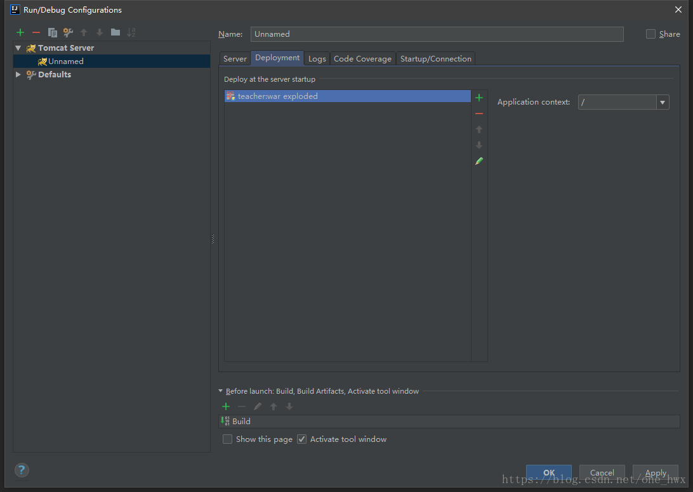Click the Application context text field
Viewport: 693px width, 492px height.
617,102
